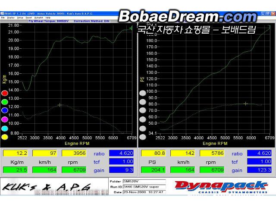Click the yellow 80.8 PS value box

point(154,153)
